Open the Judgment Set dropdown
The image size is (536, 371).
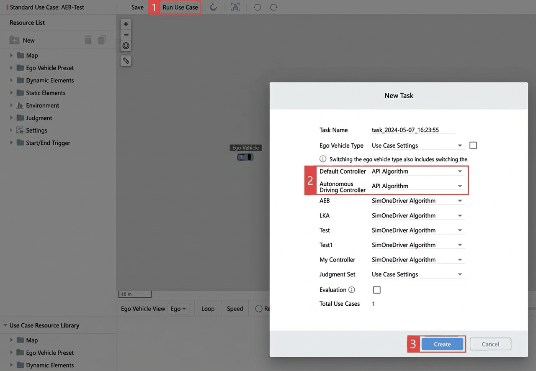pyautogui.click(x=417, y=274)
